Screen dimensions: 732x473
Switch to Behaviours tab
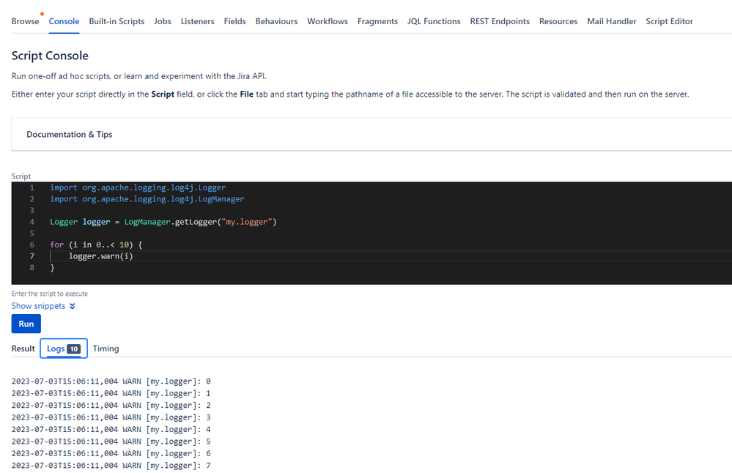tap(276, 21)
